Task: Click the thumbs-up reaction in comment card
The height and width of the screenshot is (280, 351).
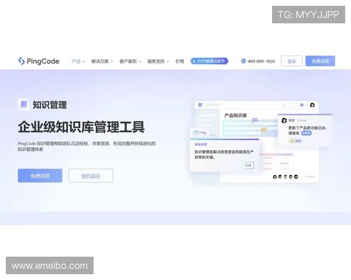Action: click(295, 141)
